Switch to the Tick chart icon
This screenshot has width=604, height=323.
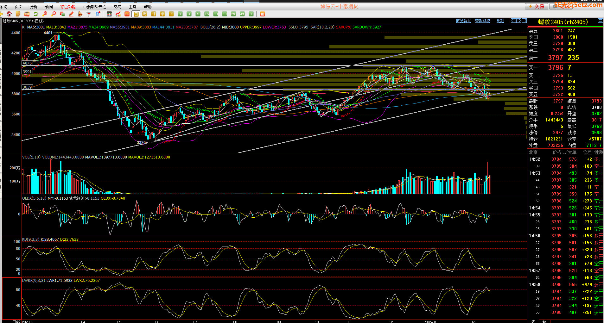127,14
